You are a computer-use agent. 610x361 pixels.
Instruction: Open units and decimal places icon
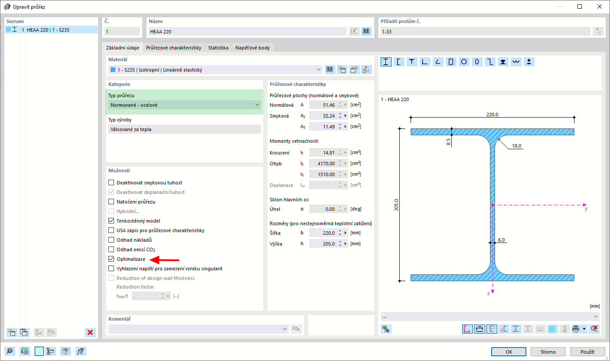[25, 351]
